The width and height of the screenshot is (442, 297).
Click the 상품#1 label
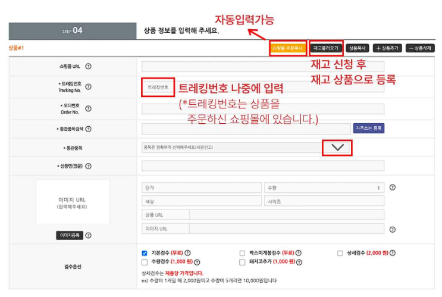pyautogui.click(x=16, y=48)
